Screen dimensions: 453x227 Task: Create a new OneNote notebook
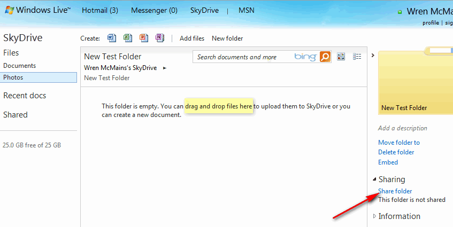click(160, 38)
